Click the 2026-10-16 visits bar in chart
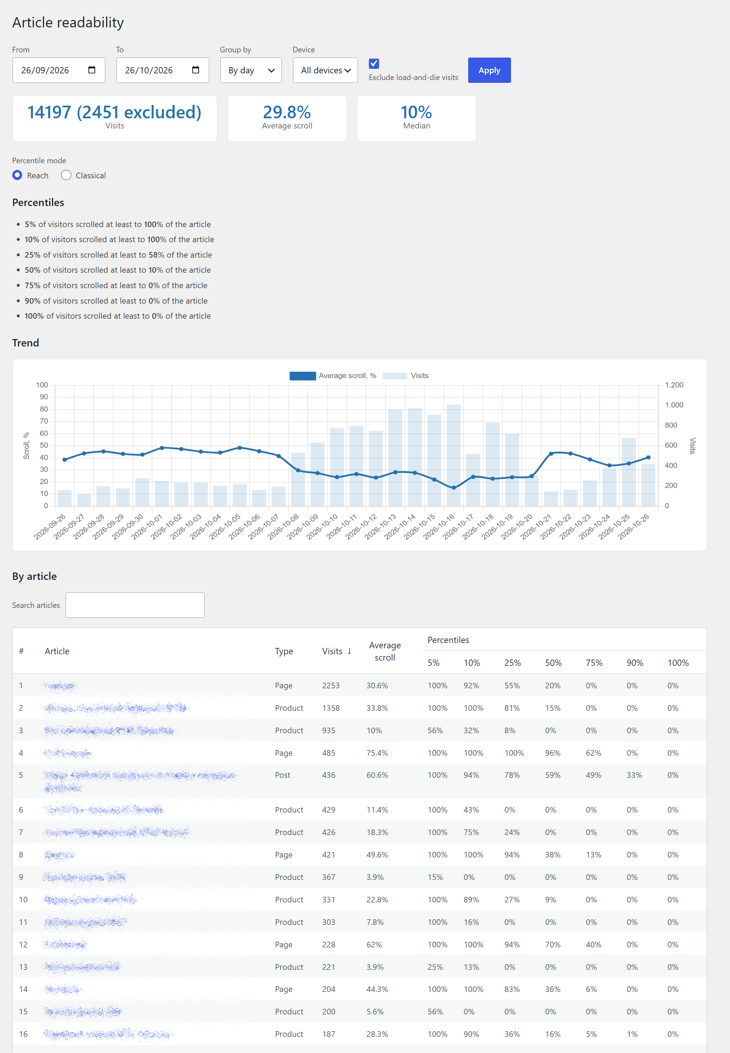Viewport: 730px width, 1053px height. [x=454, y=455]
